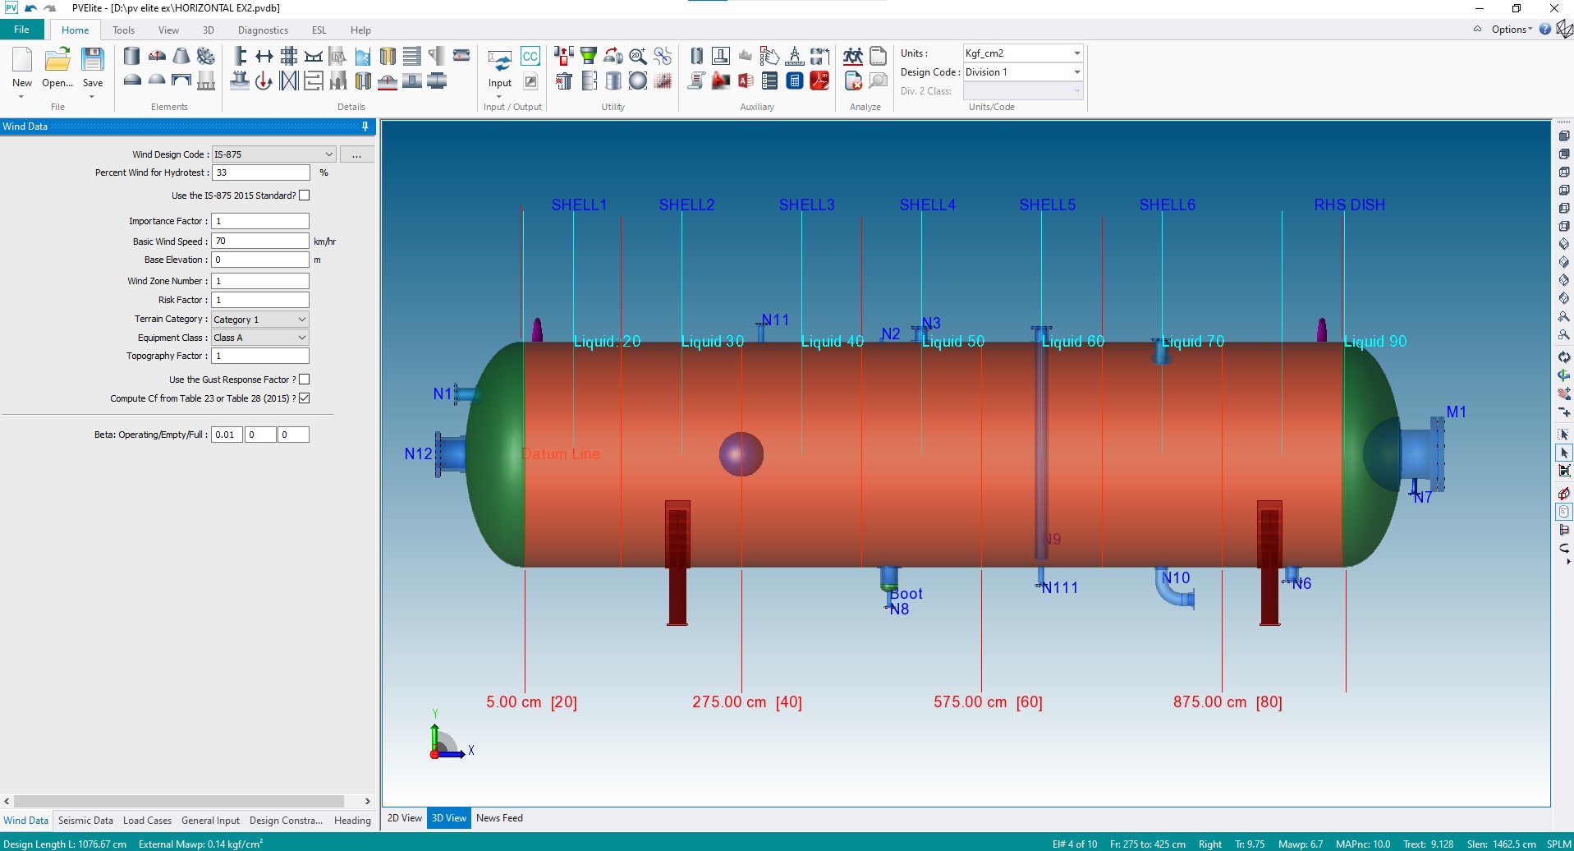This screenshot has height=851, width=1574.
Task: Open the blue calculator tool
Action: point(794,80)
